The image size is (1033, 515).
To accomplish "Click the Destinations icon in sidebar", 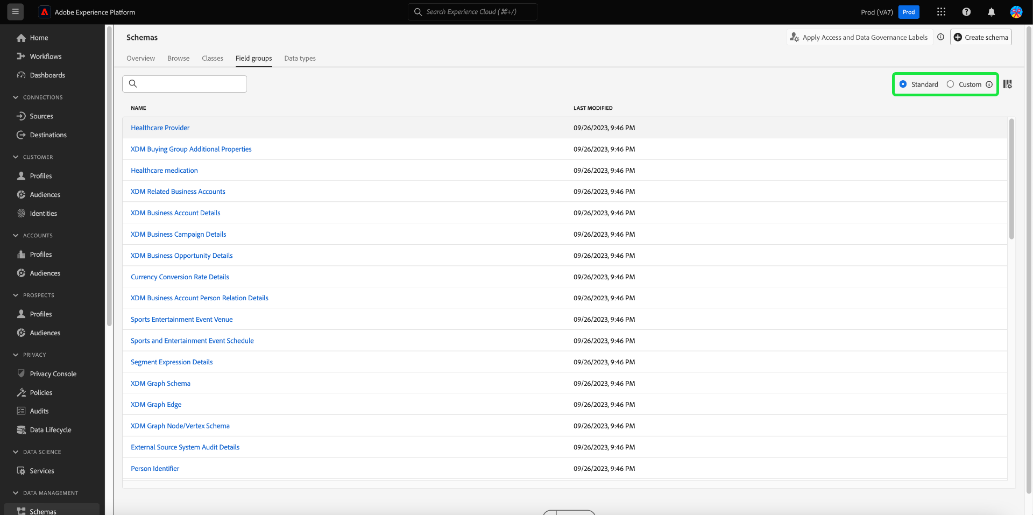I will pos(21,135).
